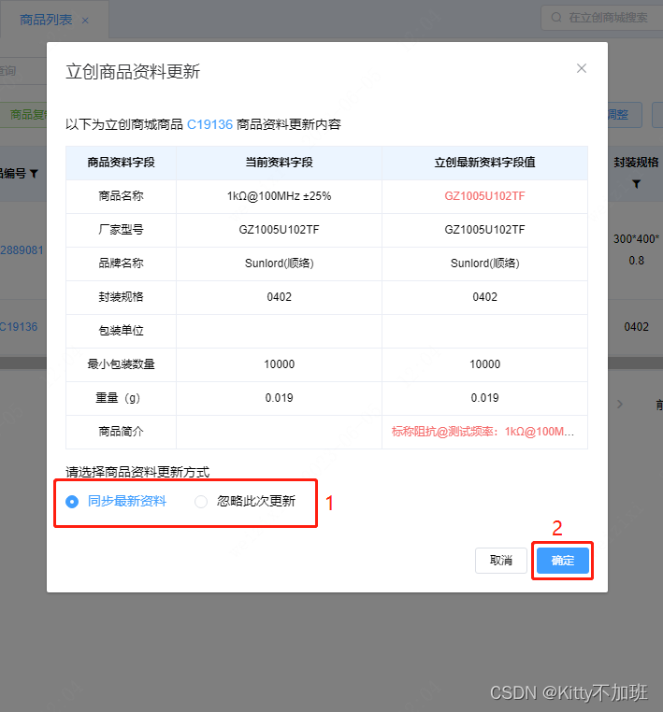Filter the 封装规格 column in background table
Screen dimensions: 663x712
[x=636, y=184]
